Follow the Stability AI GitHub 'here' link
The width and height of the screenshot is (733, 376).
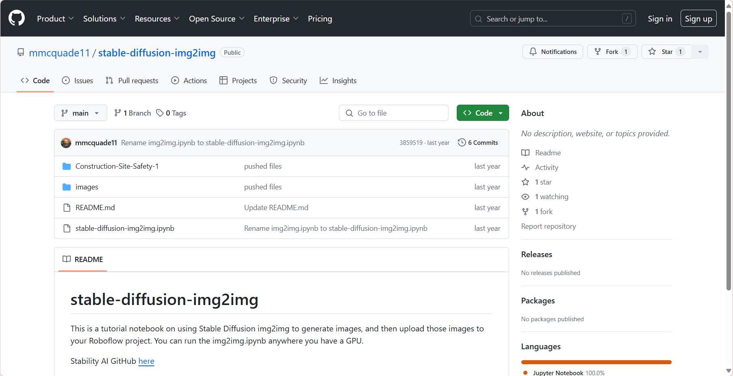pyautogui.click(x=146, y=361)
